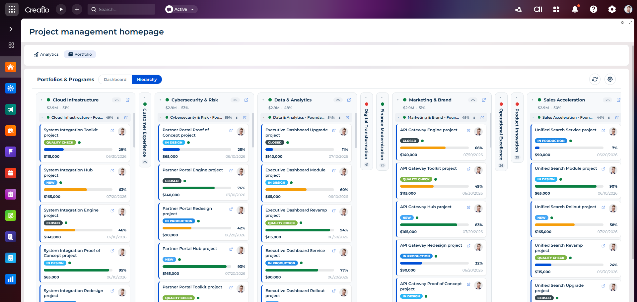Expand the Operational Excellence column
Image resolution: width=637 pixels, height=302 pixels.
[x=501, y=98]
